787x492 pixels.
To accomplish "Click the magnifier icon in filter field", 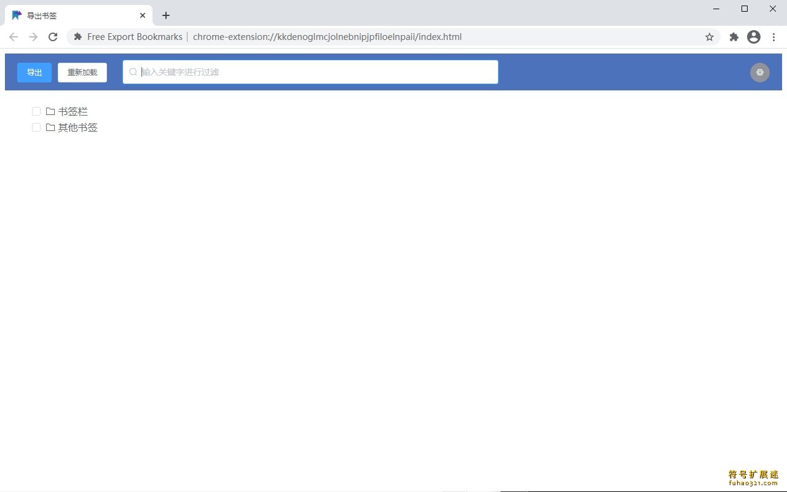I will point(133,72).
